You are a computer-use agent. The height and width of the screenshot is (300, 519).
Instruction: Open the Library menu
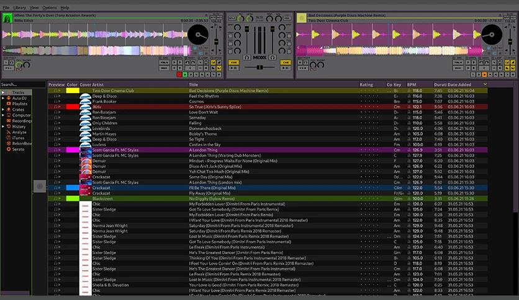(19, 7)
